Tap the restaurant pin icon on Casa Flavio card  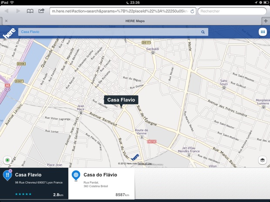click(7, 175)
